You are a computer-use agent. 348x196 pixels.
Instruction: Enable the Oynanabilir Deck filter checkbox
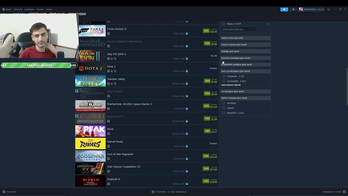tap(224, 81)
